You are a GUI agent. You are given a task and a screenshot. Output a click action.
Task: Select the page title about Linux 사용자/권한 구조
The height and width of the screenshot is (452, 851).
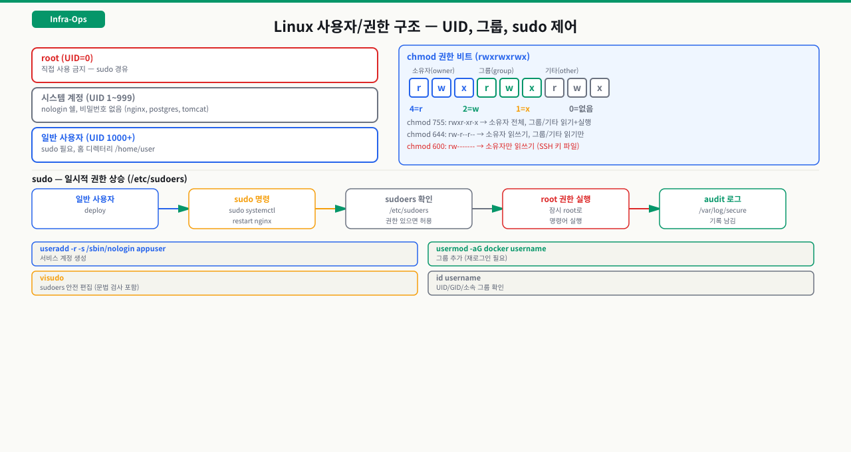click(425, 27)
